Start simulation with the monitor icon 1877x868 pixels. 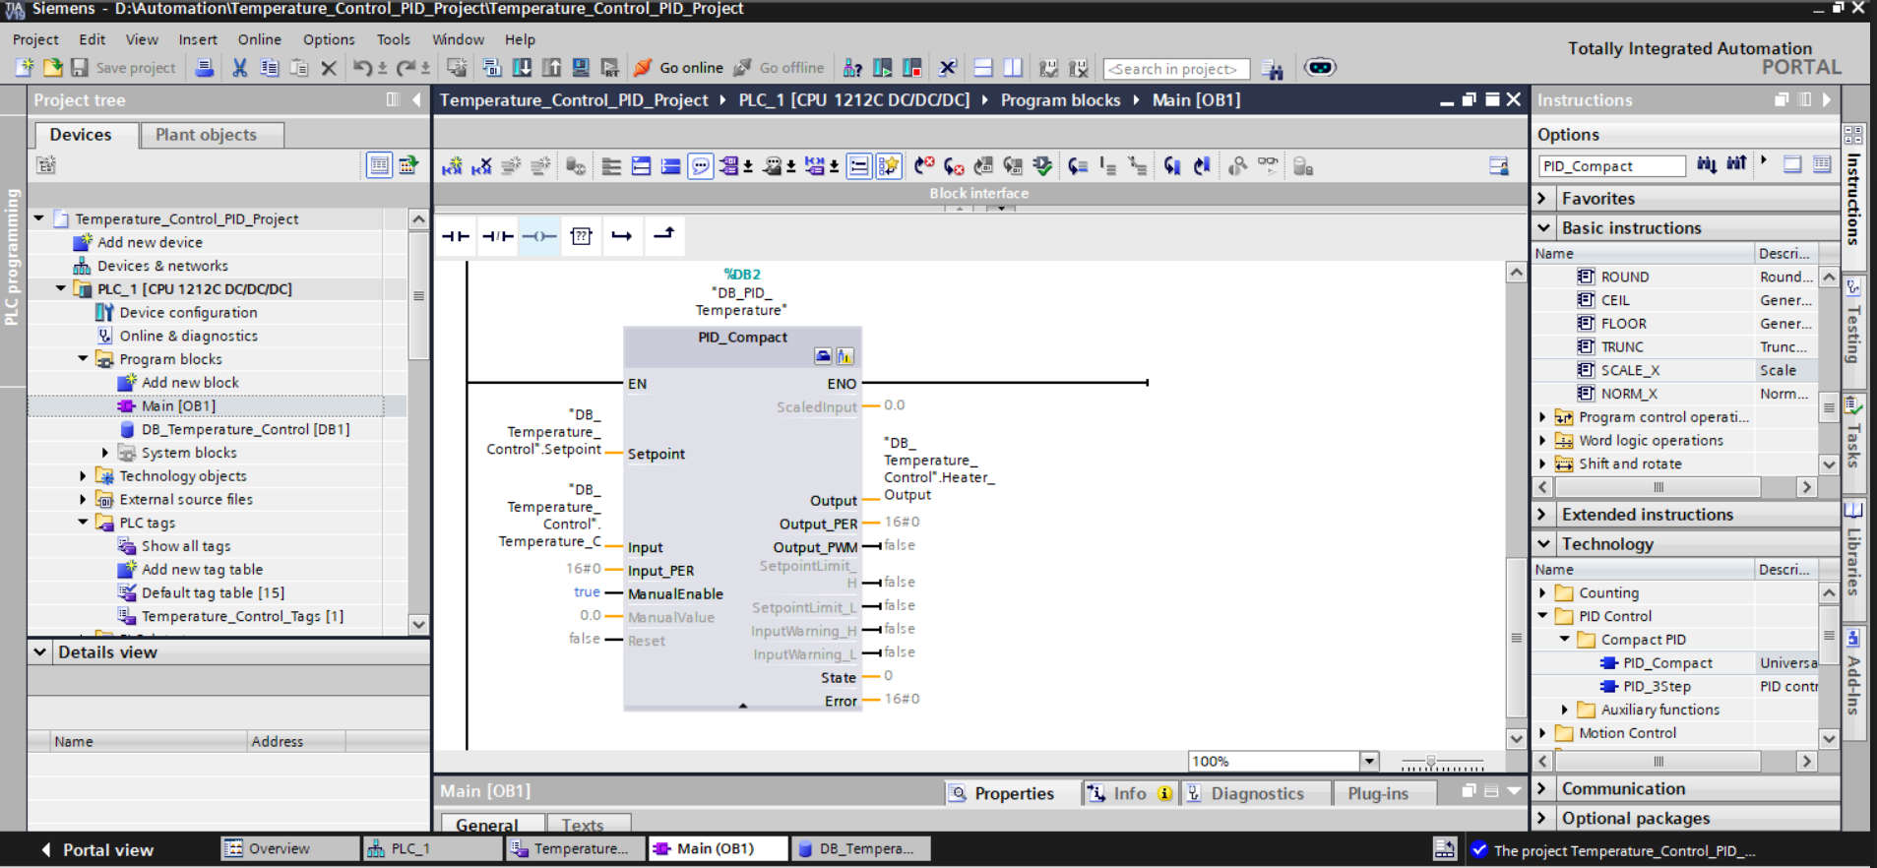[581, 68]
